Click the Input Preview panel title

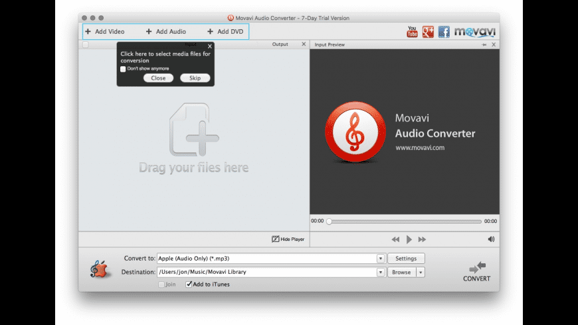(330, 44)
